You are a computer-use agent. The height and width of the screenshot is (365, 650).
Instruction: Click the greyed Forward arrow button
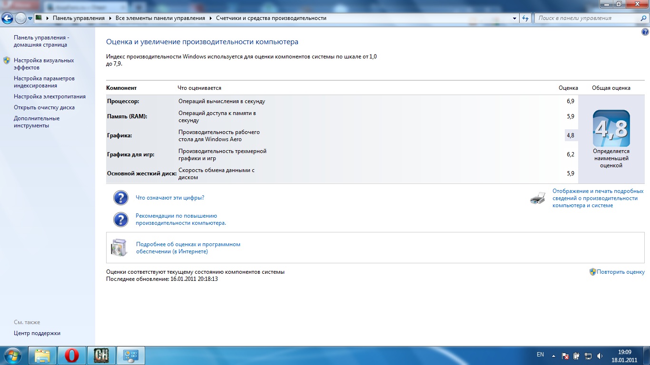point(20,18)
